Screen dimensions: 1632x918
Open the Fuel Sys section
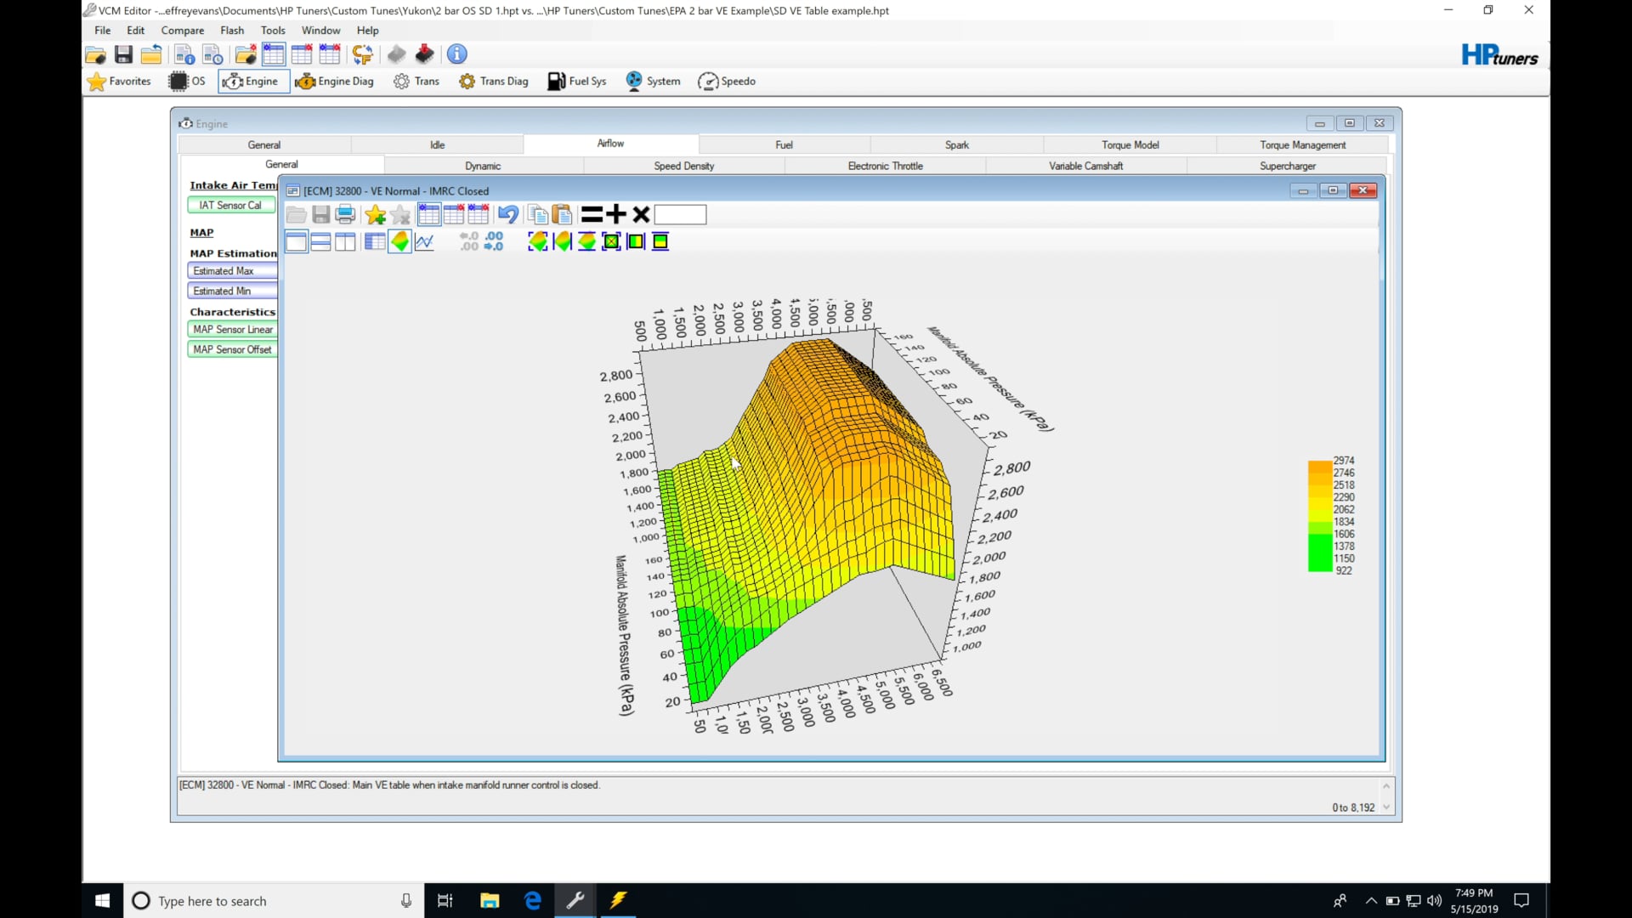(577, 82)
